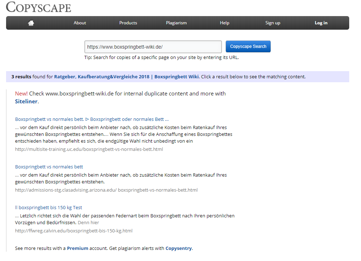Open the Products menu
The width and height of the screenshot is (361, 261).
(128, 23)
